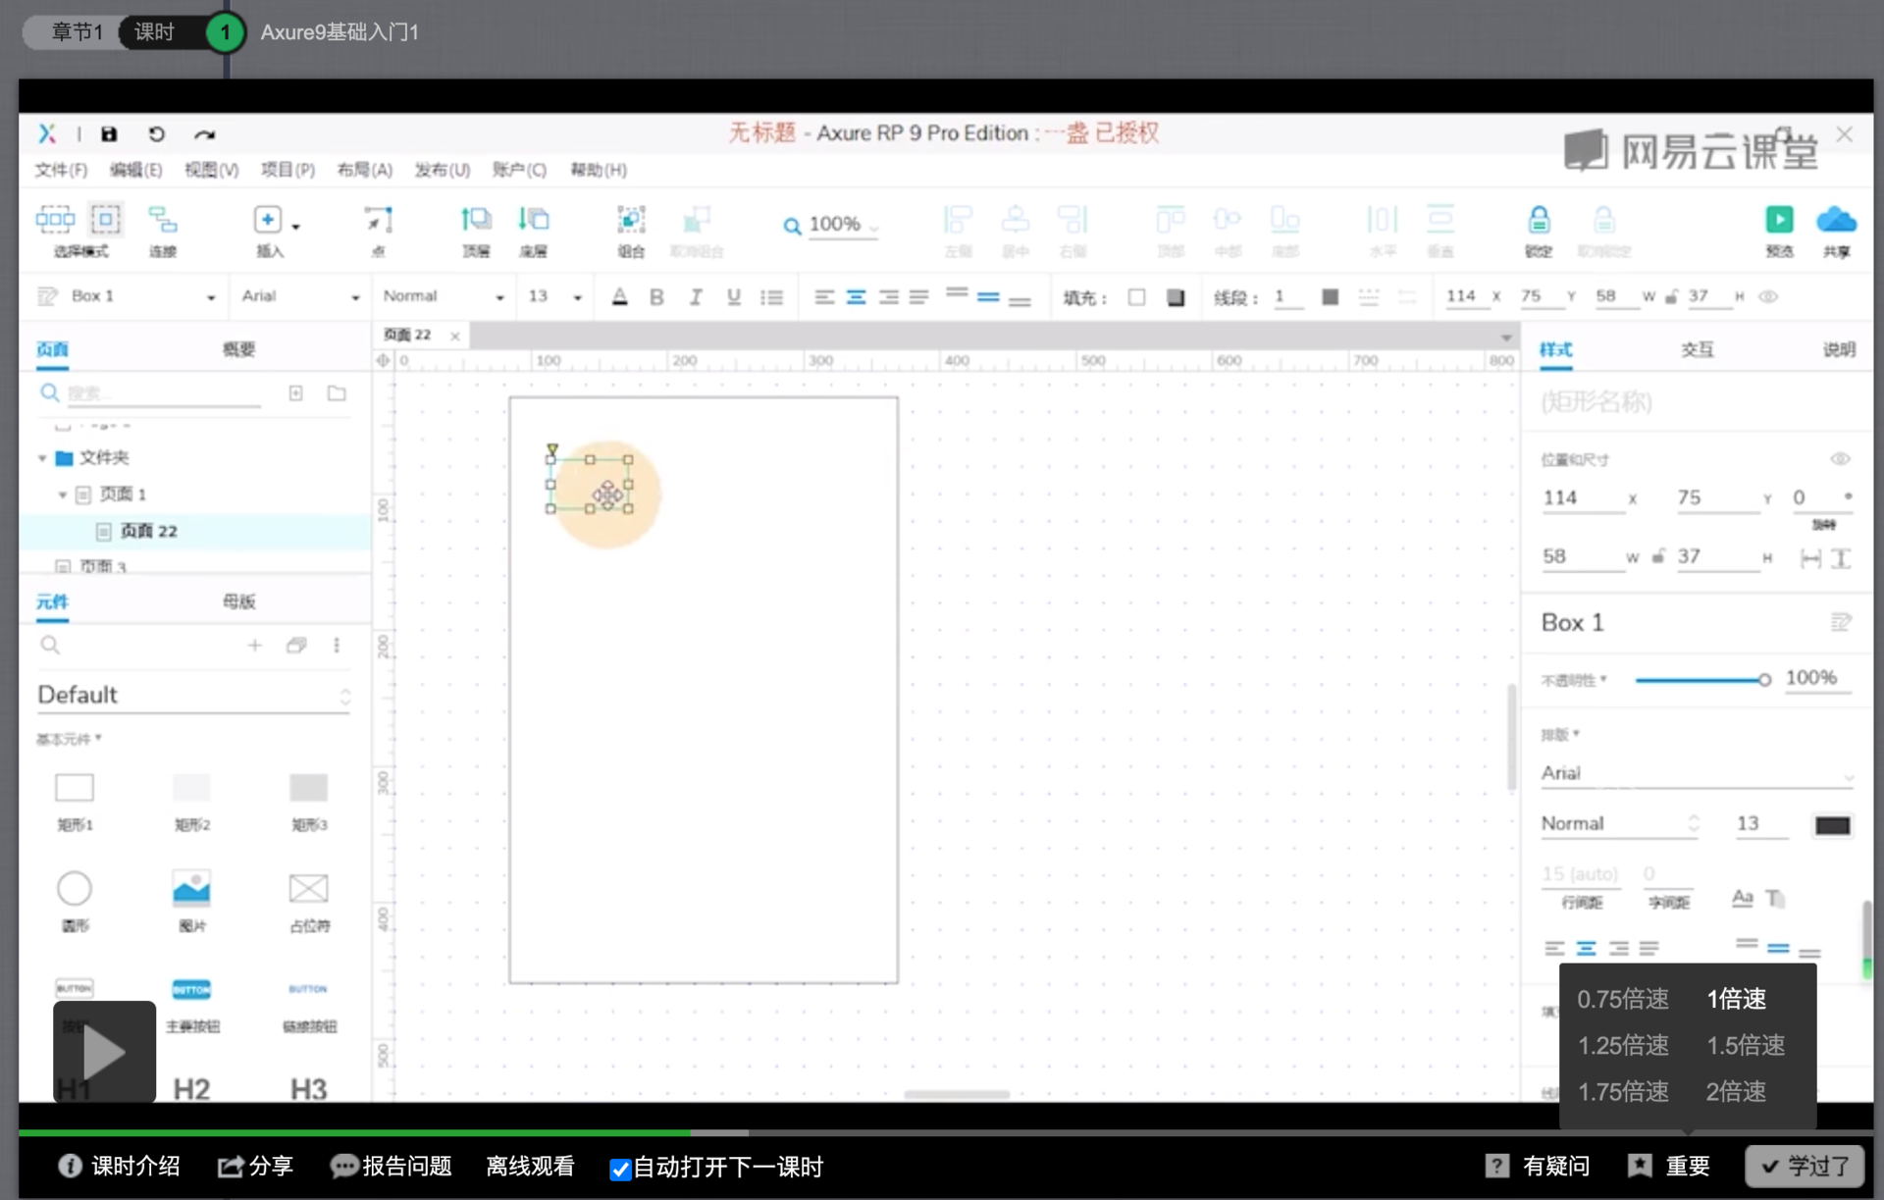Screen dimensions: 1884x1200
Task: Open the 文件(F) menu
Action: click(61, 170)
